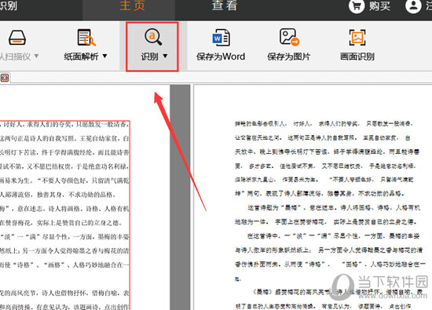Click the 识别 magnifier icon

(153, 37)
